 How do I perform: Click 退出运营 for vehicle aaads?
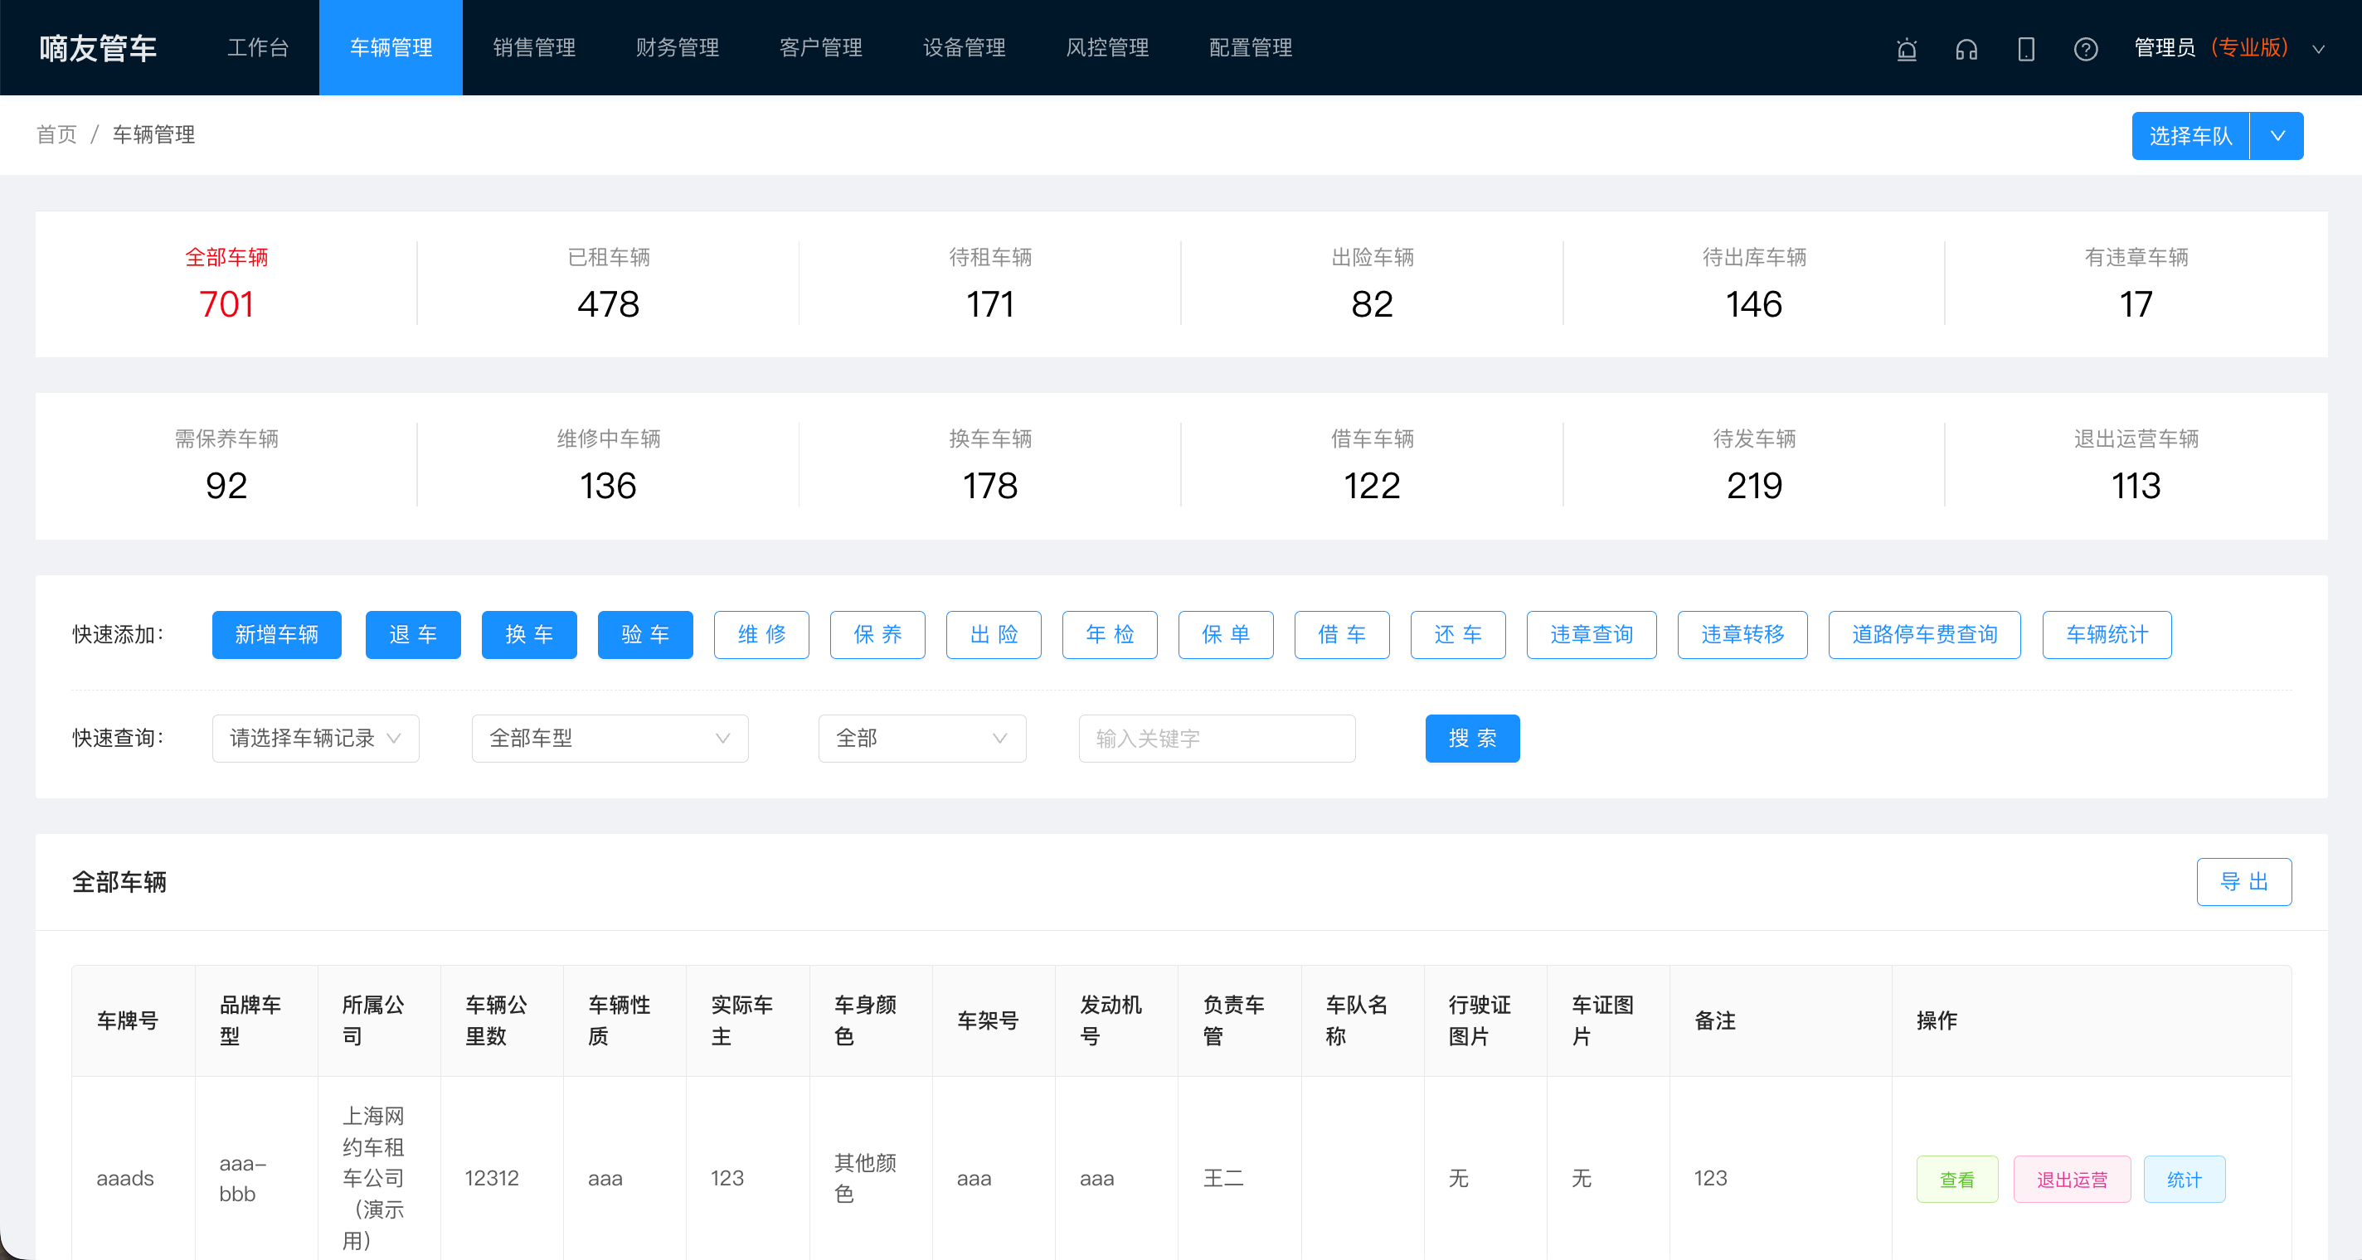coord(2072,1179)
